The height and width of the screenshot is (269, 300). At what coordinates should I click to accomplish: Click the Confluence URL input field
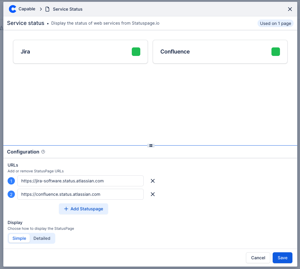coord(80,194)
